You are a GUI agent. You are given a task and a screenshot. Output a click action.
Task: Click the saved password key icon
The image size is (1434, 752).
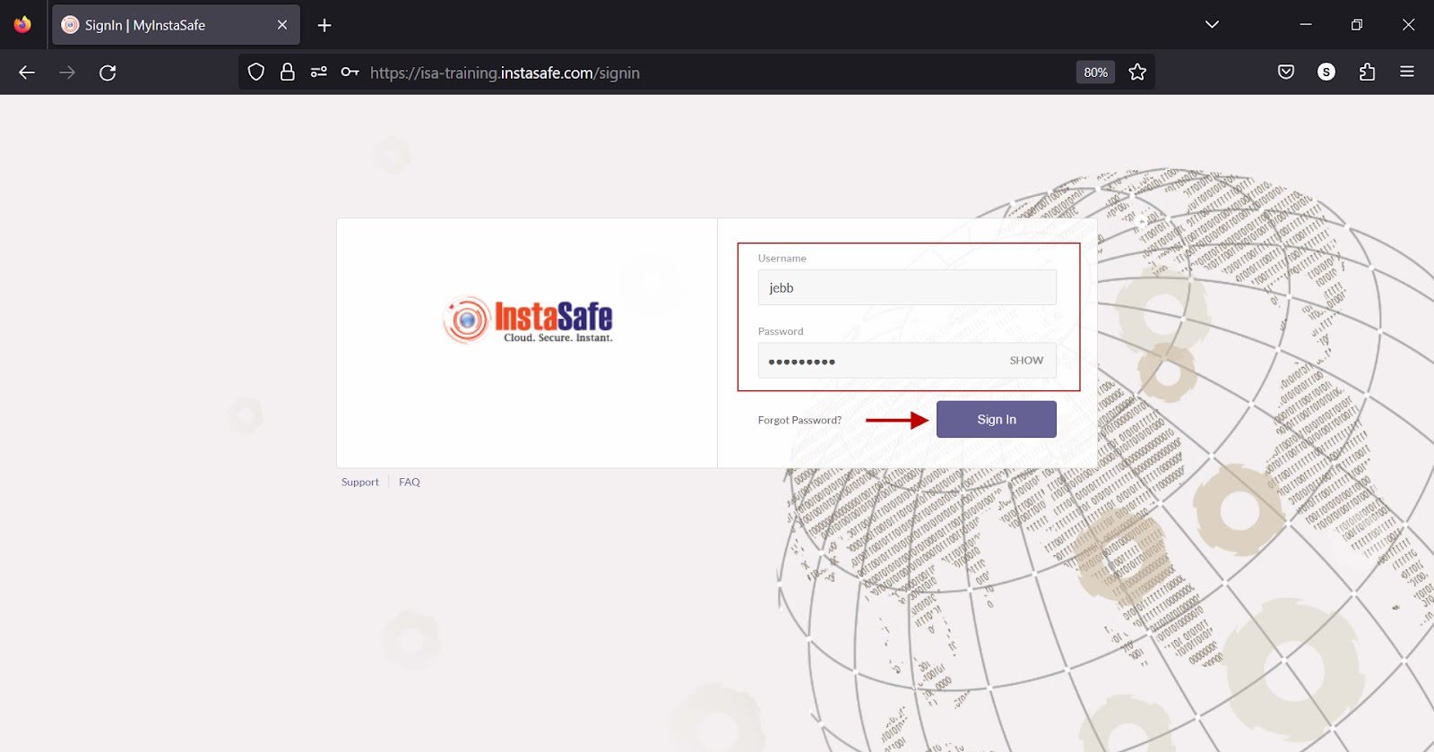click(350, 73)
